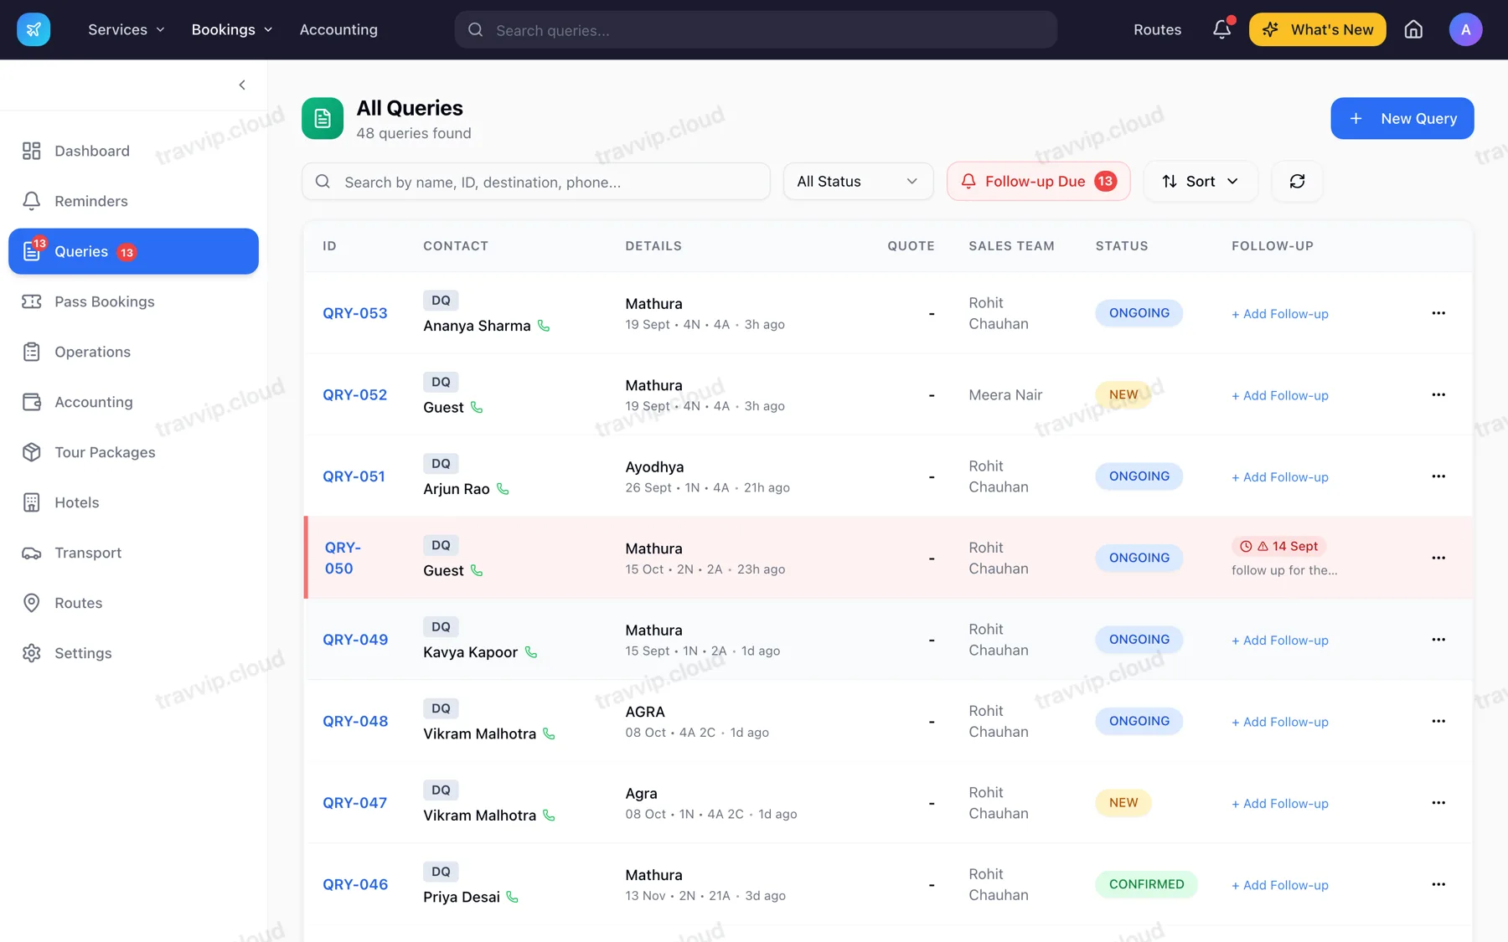Click the New Query button
Screen dimensions: 1508x942
pyautogui.click(x=1402, y=118)
